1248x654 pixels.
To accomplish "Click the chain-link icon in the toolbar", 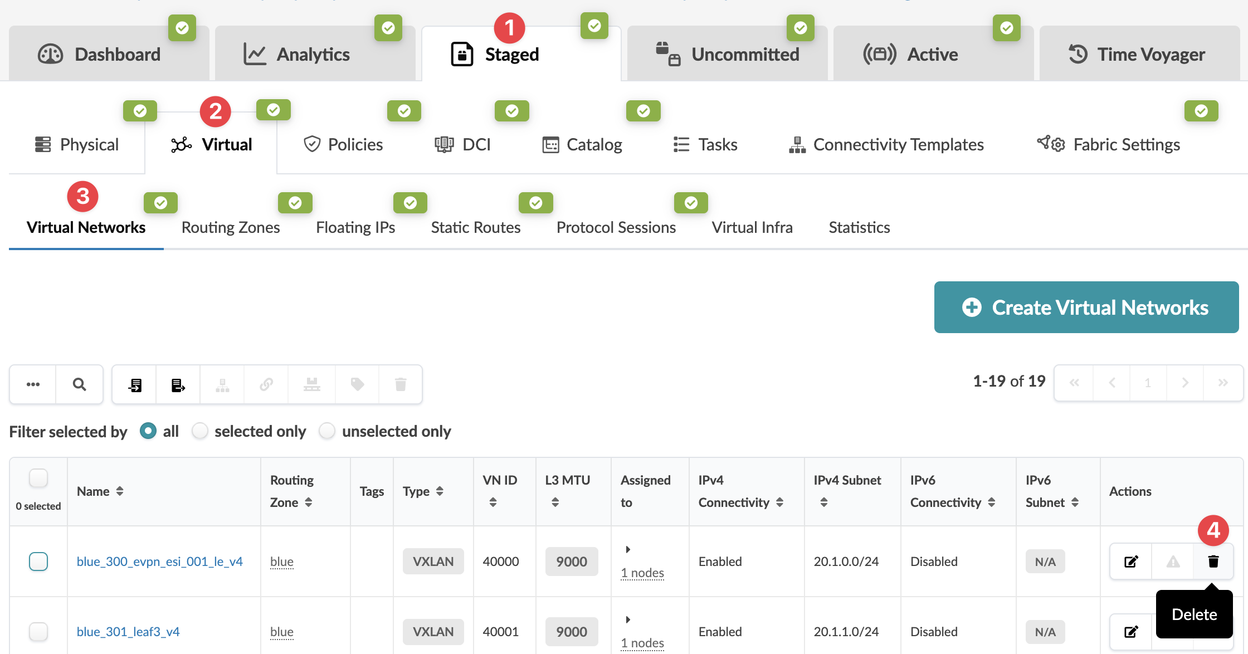I will coord(266,384).
